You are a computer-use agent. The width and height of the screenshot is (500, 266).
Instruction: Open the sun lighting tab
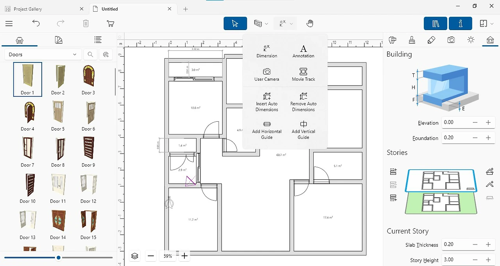pos(471,40)
